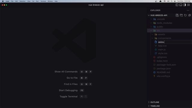
Task: Open the Customize Layout icon
Action: pos(188,5)
